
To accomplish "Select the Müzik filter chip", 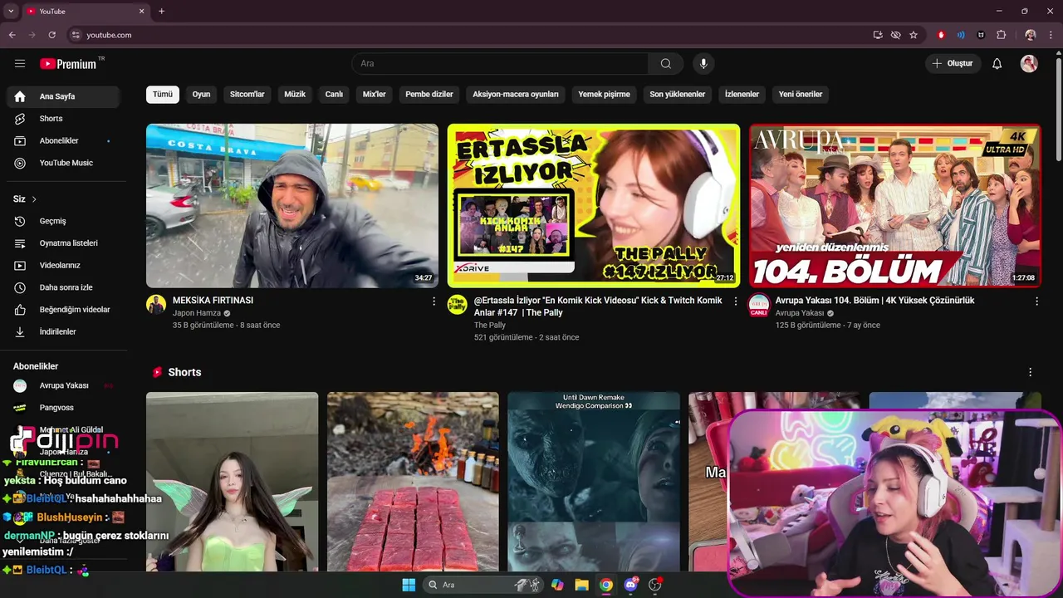I will 295,95.
